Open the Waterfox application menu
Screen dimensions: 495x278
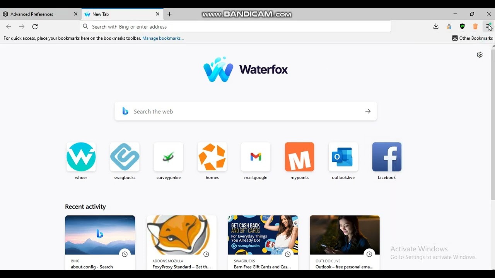pos(488,27)
